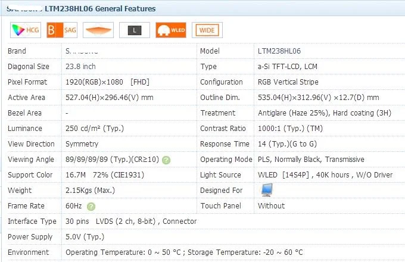Select the 60Hz frame rate value

74,206
